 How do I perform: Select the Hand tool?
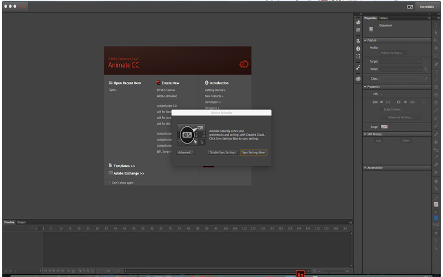click(436, 181)
